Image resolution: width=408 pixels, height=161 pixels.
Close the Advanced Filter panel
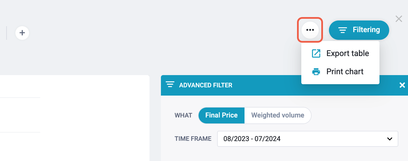point(402,85)
